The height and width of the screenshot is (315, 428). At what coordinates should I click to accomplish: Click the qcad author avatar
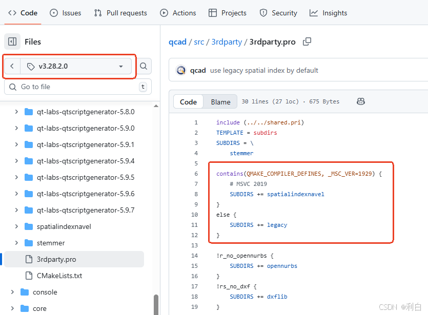click(181, 70)
